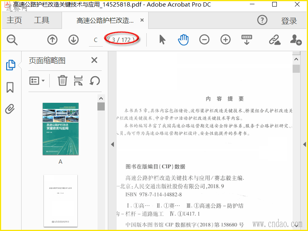This screenshot has width=308, height=231.
Task: Expand the right tools pane arrow
Action: point(305,145)
